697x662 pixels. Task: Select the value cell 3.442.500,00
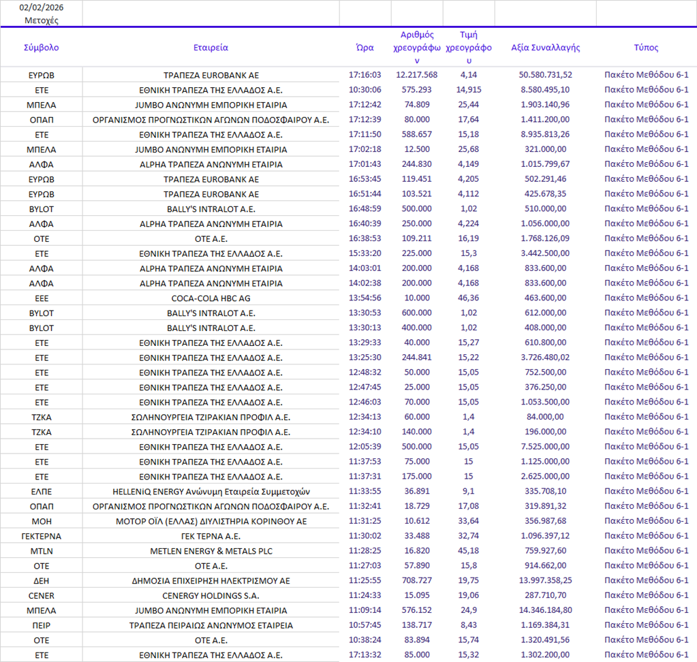tap(546, 253)
